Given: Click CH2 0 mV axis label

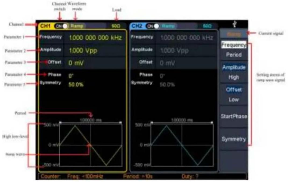Looking at the screenshot, I should point(145,145).
